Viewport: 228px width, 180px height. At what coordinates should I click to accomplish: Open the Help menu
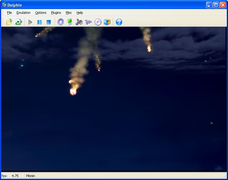click(80, 13)
